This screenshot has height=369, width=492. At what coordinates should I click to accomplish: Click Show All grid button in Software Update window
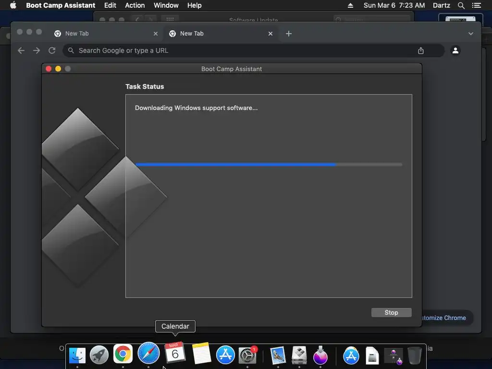coord(170,19)
